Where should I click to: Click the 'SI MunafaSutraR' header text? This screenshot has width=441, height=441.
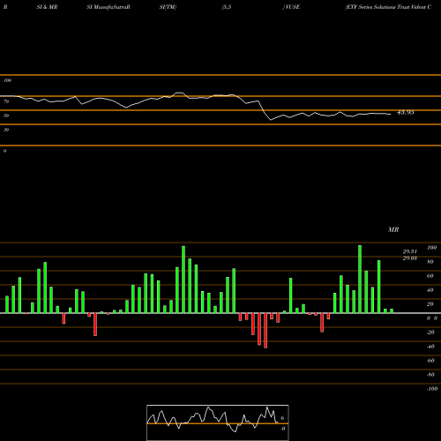point(108,7)
